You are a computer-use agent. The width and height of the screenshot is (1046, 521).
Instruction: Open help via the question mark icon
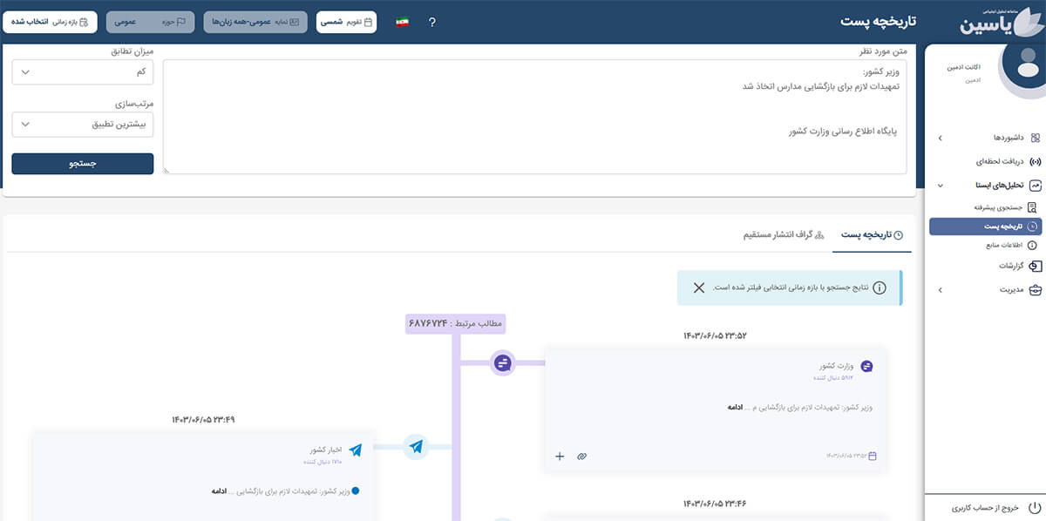click(431, 22)
